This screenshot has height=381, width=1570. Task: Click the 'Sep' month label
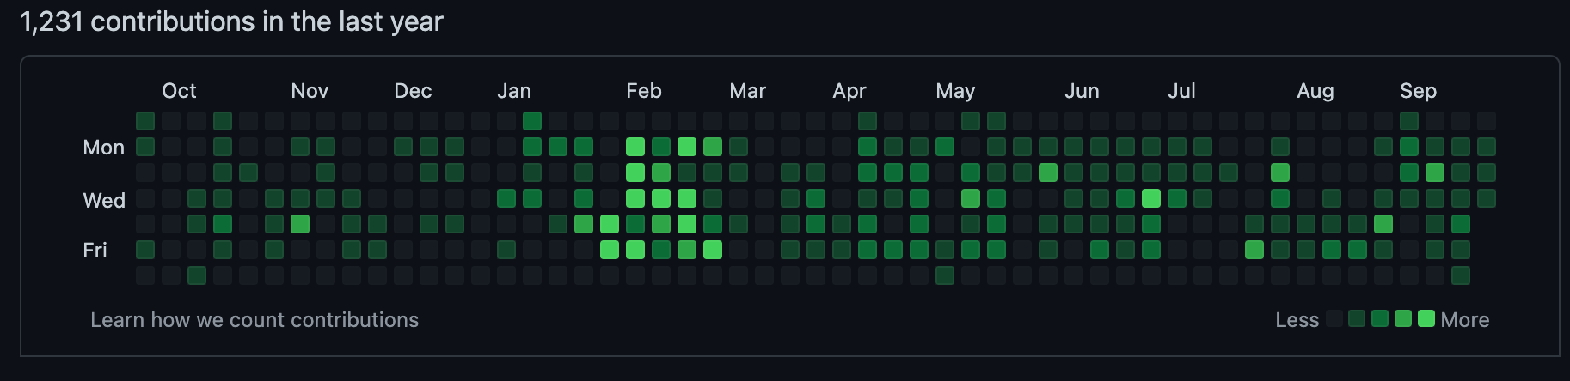1418,91
